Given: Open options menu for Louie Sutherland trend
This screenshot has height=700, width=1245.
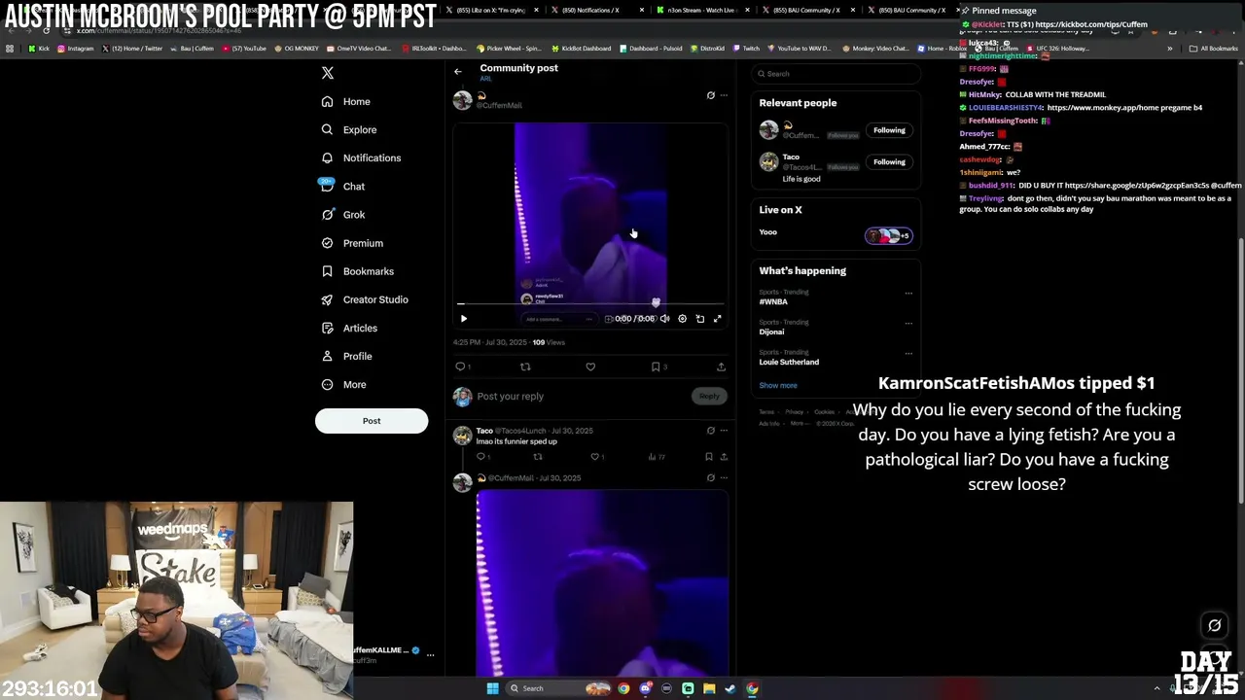Looking at the screenshot, I should (x=908, y=353).
